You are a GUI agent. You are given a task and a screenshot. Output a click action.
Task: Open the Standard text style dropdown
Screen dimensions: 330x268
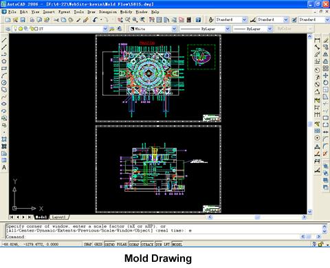click(x=231, y=20)
